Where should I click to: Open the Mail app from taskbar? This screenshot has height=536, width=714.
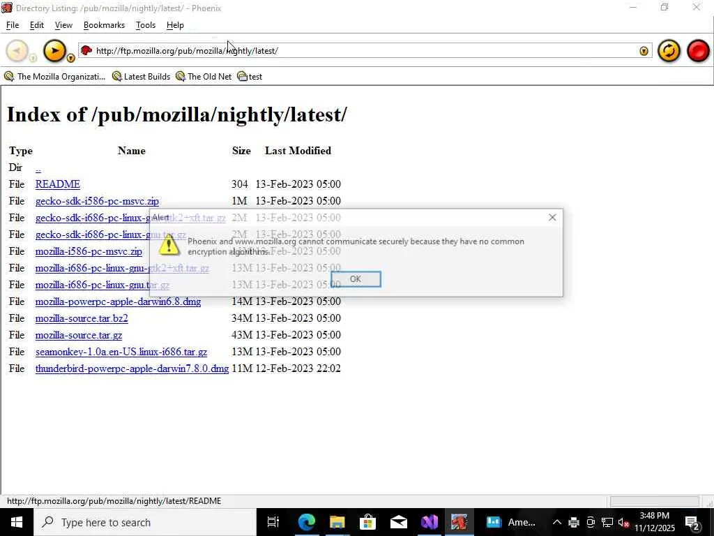point(398,522)
